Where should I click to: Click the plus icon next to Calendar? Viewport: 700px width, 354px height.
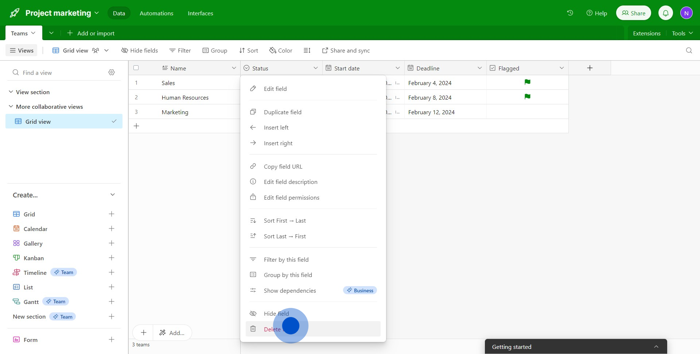click(x=112, y=229)
